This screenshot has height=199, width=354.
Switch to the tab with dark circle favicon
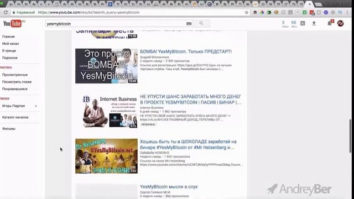click(210, 4)
